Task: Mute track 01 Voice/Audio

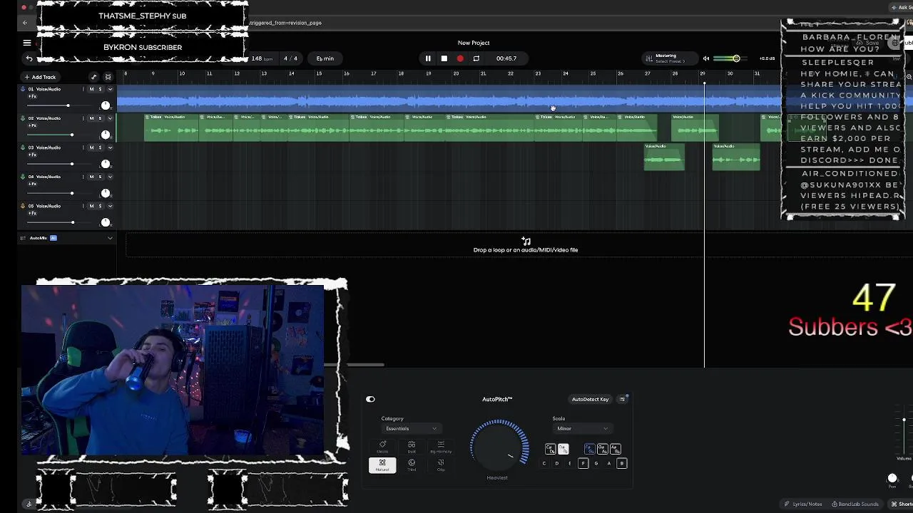Action: [x=91, y=89]
